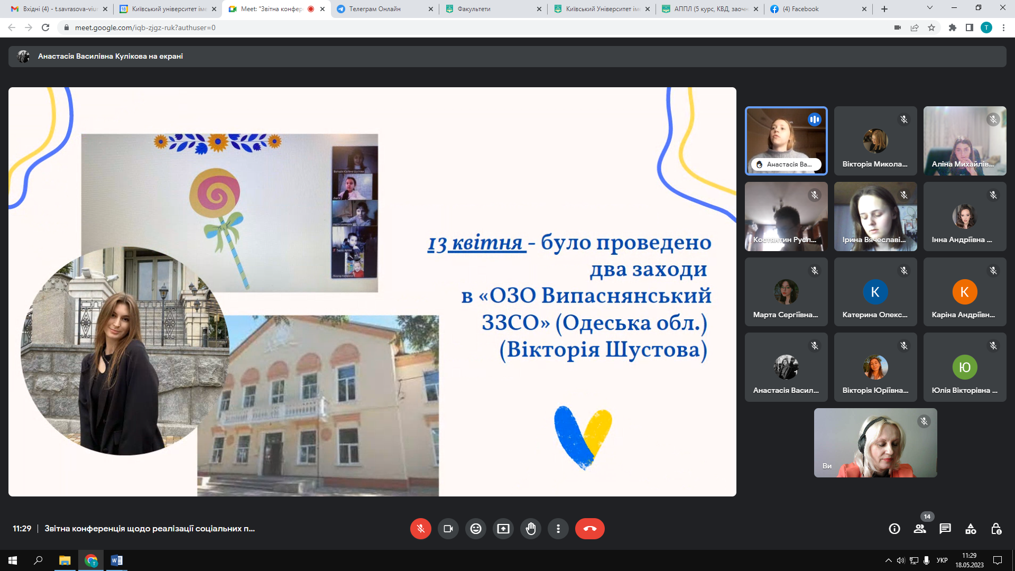Open meeting details info icon
Viewport: 1015px width, 571px height.
(894, 529)
